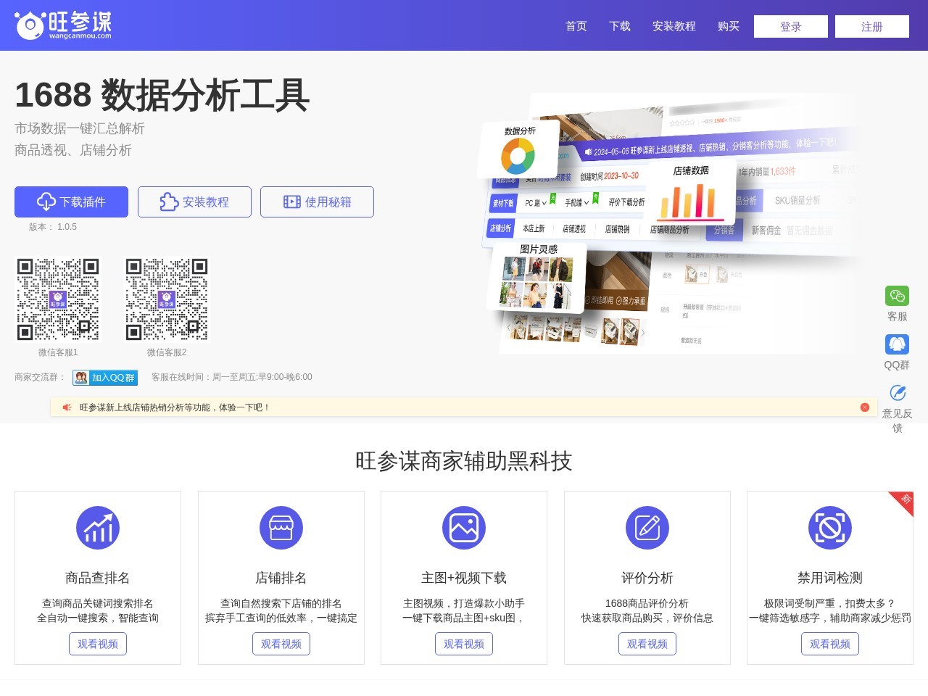Click the 禁用词检测 blocked icon
The image size is (928, 696).
pos(830,528)
